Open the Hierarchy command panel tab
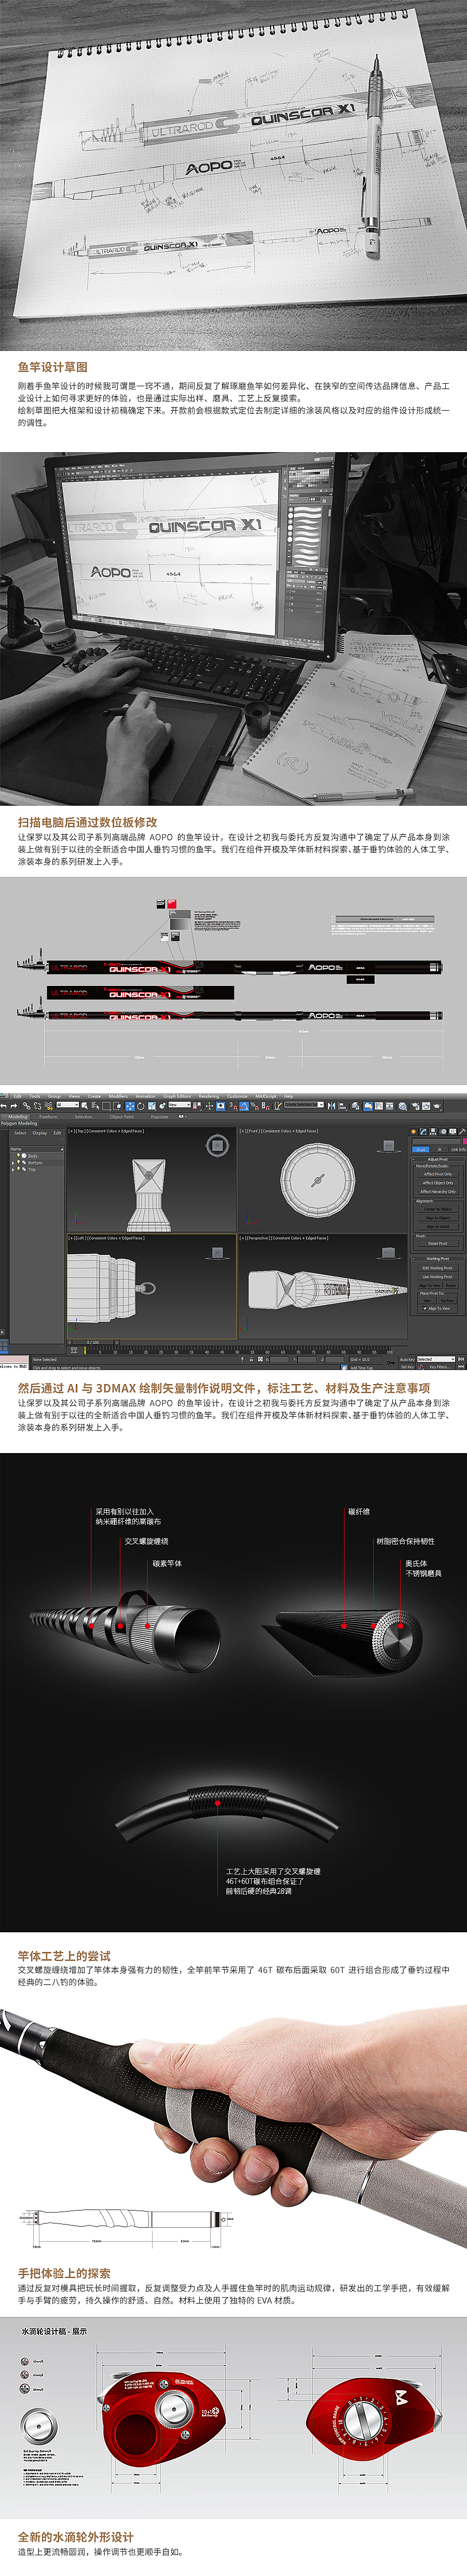 pos(433,1131)
